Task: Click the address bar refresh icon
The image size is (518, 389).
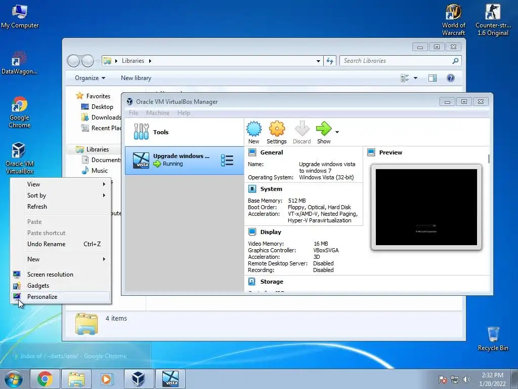Action: [330, 61]
